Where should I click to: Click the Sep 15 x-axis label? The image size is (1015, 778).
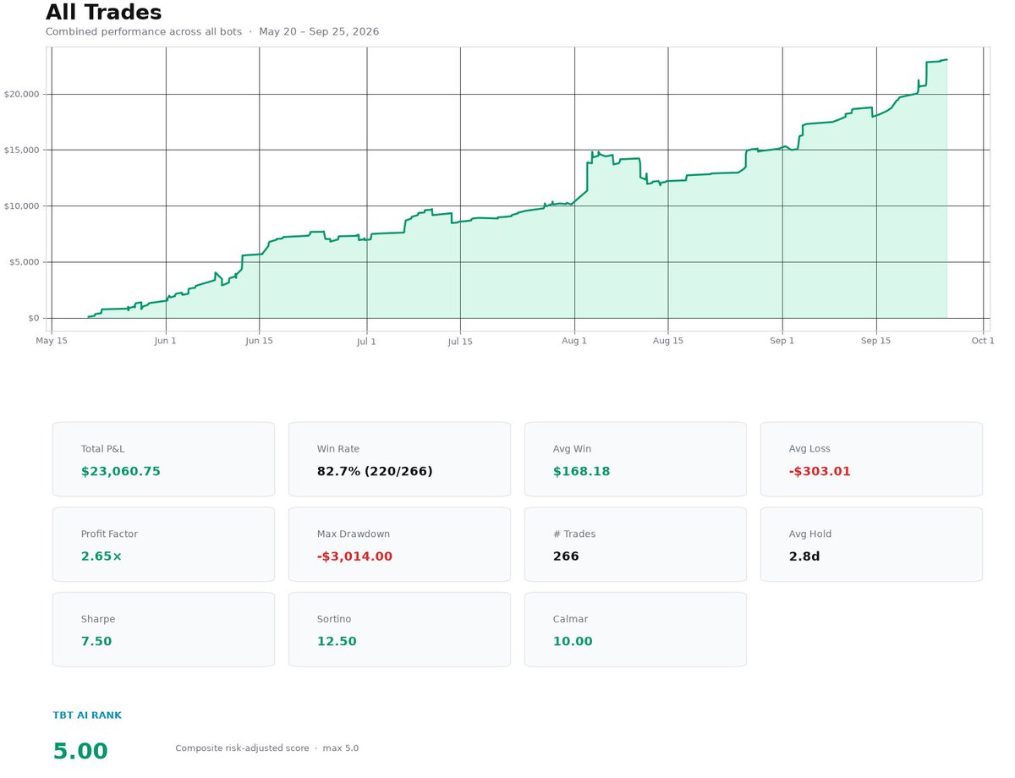pyautogui.click(x=876, y=341)
